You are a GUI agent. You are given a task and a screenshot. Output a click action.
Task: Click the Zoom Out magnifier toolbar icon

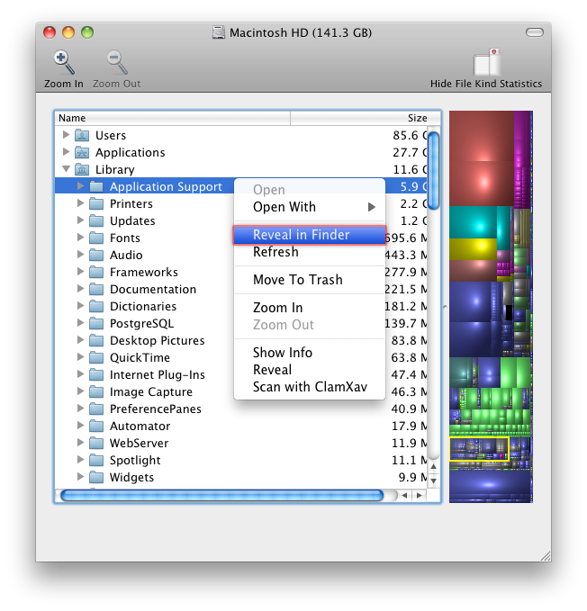click(x=117, y=62)
